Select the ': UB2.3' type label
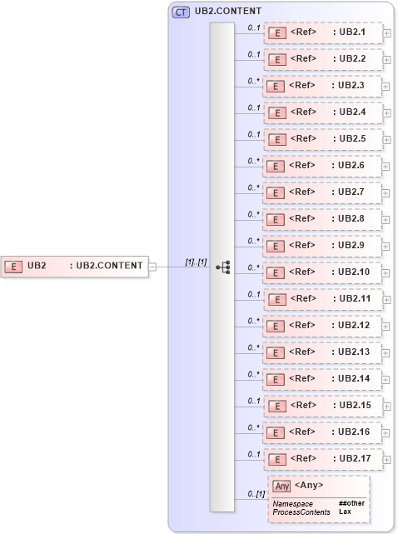 [347, 85]
